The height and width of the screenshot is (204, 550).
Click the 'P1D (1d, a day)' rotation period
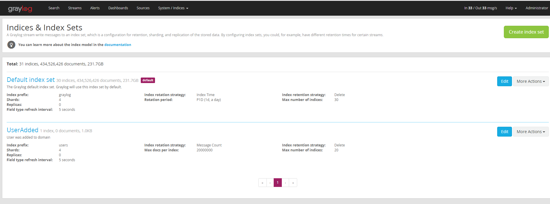click(x=209, y=100)
